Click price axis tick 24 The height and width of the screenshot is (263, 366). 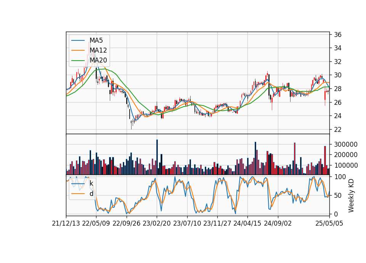338,116
